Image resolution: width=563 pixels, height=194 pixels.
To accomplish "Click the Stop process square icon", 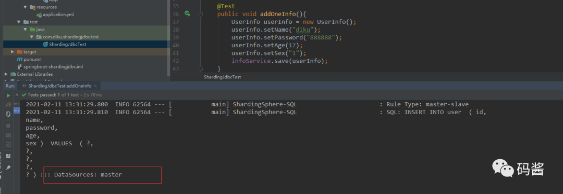I will 8,126.
